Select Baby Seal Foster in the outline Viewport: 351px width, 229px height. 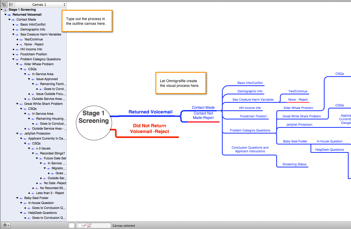[x=36, y=198]
